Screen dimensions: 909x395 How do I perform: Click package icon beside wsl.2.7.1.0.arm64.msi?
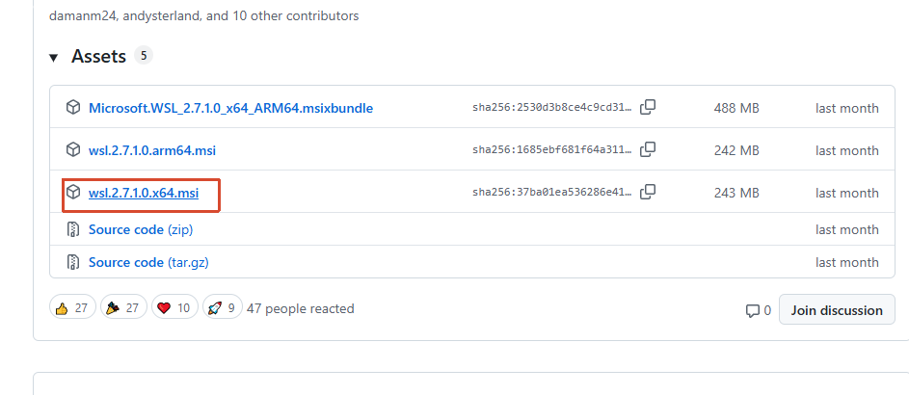73,149
